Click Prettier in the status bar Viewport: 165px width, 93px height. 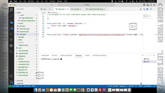click(147, 86)
